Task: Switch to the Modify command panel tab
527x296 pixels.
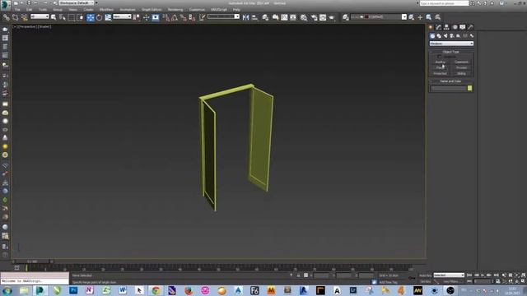Action: [439, 27]
